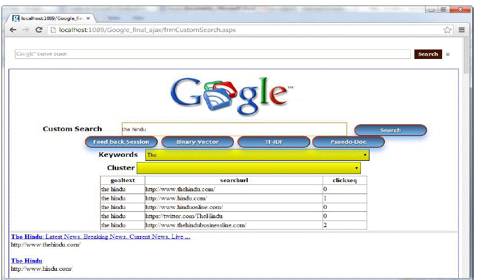
Task: Click the dark Search button at top
Action: [x=428, y=54]
